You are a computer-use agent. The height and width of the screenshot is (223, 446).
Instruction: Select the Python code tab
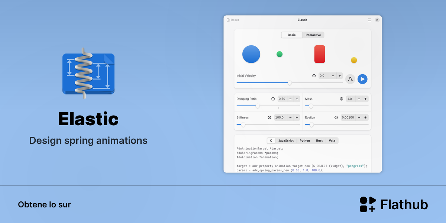point(305,140)
